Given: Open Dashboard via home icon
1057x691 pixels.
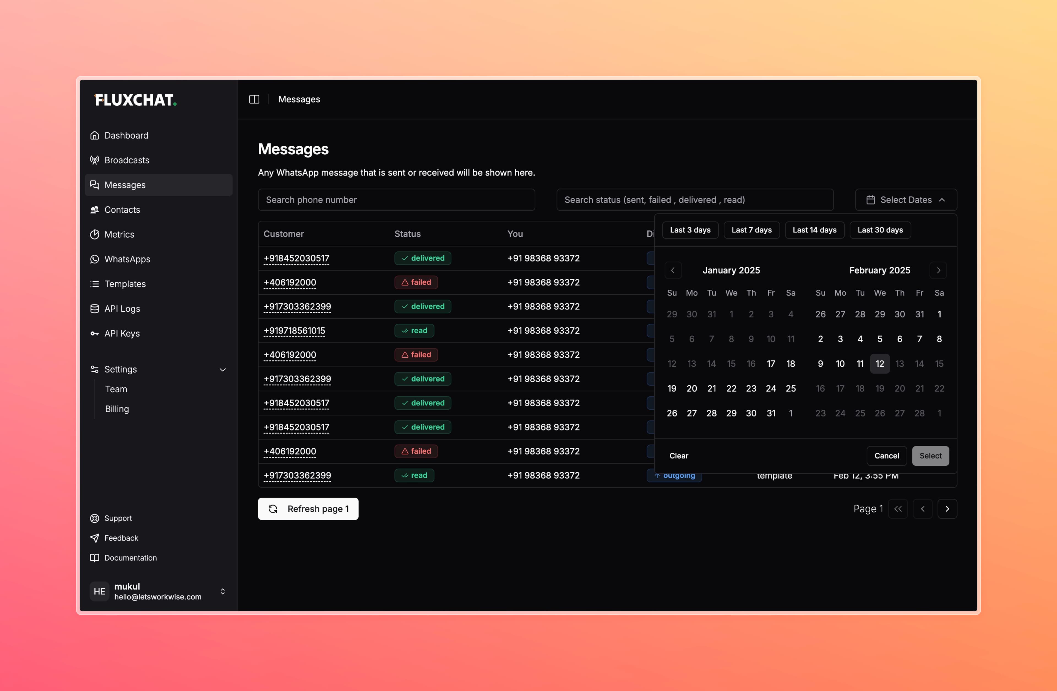Looking at the screenshot, I should pyautogui.click(x=95, y=135).
